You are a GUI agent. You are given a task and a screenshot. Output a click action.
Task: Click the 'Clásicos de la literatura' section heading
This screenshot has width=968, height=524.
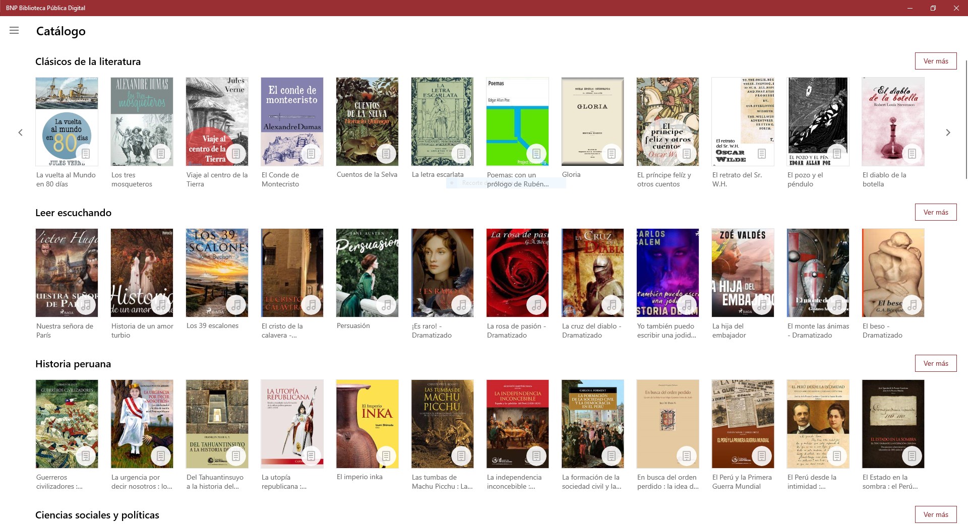(x=88, y=61)
